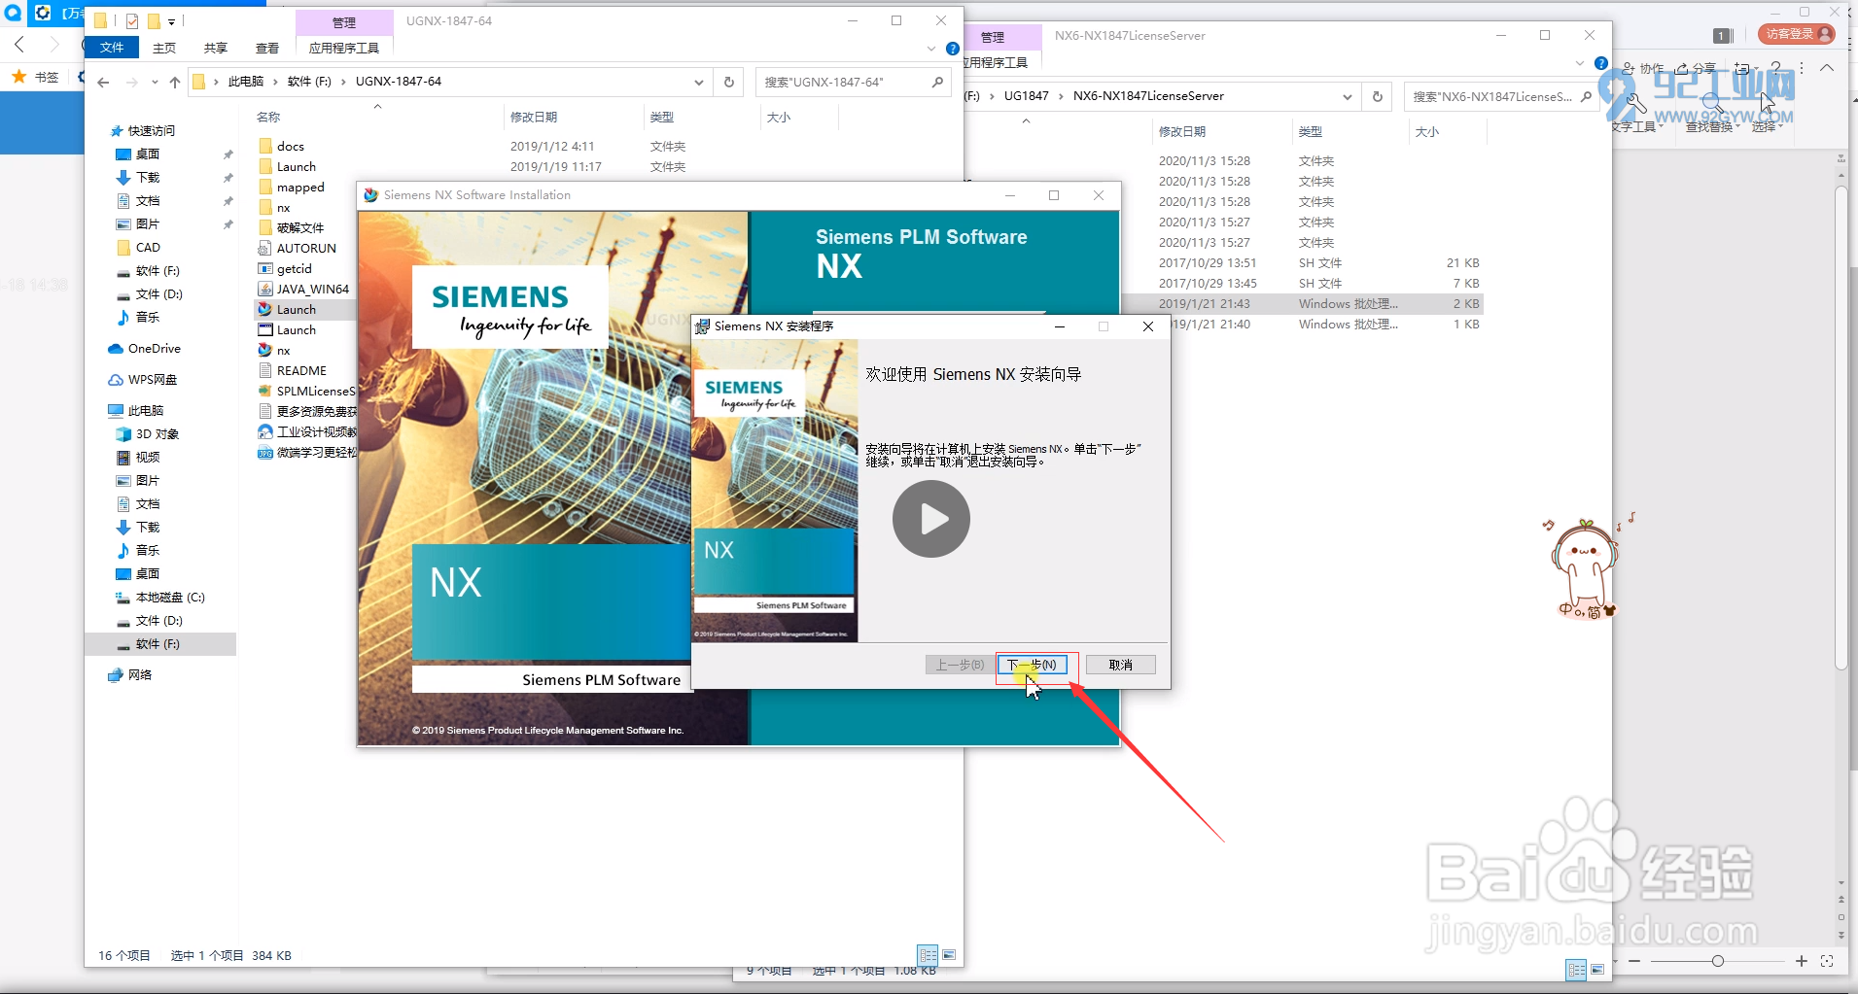Open WPS网盘 in navigation pane
1858x994 pixels.
click(x=152, y=380)
